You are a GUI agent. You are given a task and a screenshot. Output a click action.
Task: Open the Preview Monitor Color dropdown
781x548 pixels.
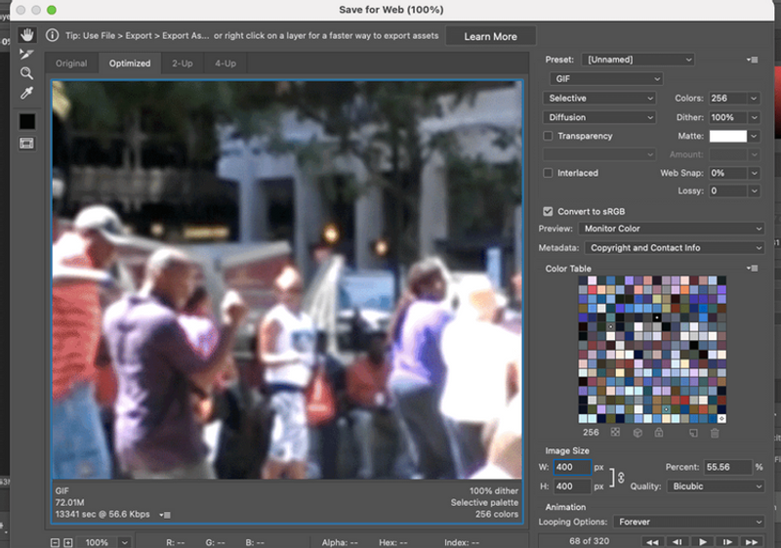click(x=672, y=229)
